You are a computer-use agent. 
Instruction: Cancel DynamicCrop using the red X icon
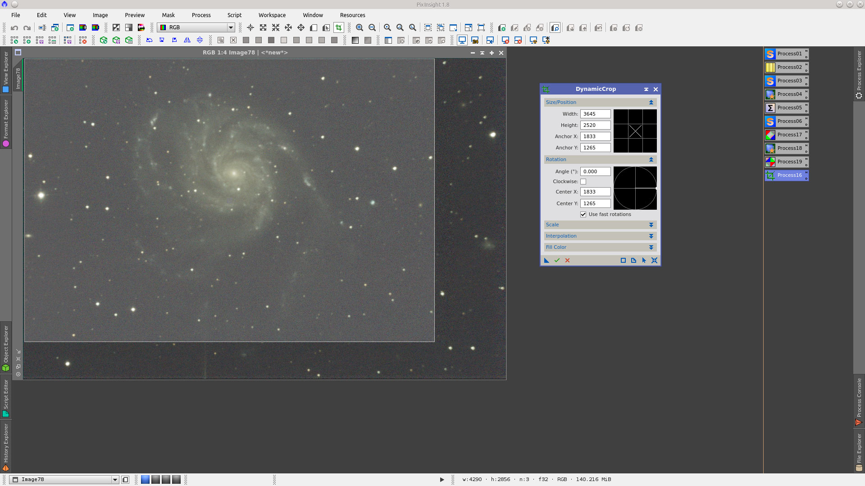point(567,261)
